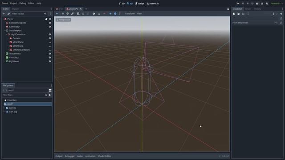Focus the Filter Properties search field

[x=255, y=23]
